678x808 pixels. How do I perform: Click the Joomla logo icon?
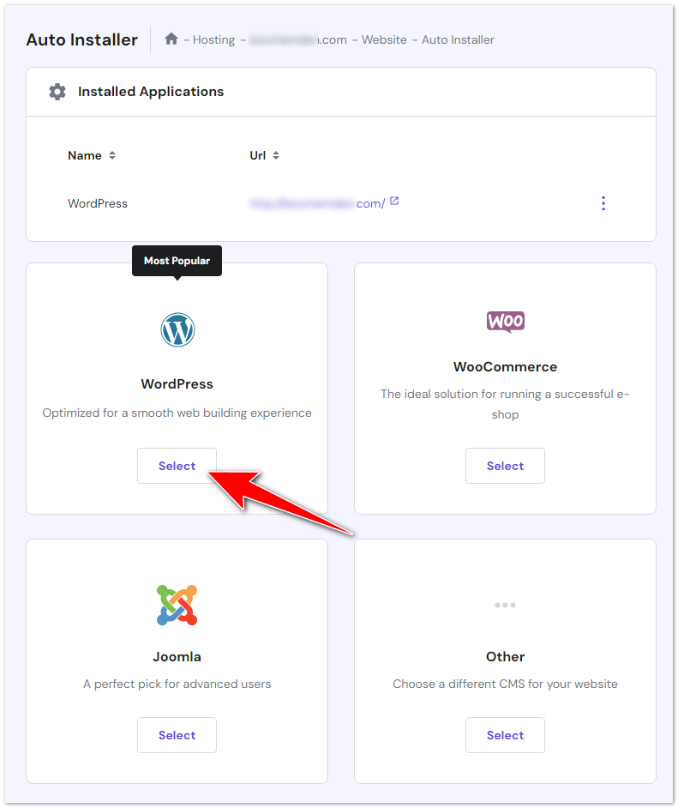click(x=177, y=605)
